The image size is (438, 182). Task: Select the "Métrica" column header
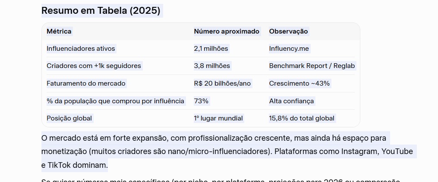click(x=59, y=31)
